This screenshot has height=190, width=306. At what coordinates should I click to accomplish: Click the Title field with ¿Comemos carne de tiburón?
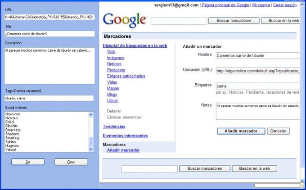click(49, 34)
